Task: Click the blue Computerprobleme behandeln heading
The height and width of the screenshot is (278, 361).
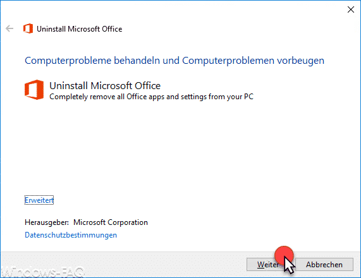Action: tap(174, 61)
